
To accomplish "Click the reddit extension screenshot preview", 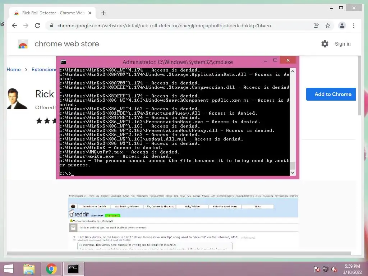I will pyautogui.click(x=183, y=221).
